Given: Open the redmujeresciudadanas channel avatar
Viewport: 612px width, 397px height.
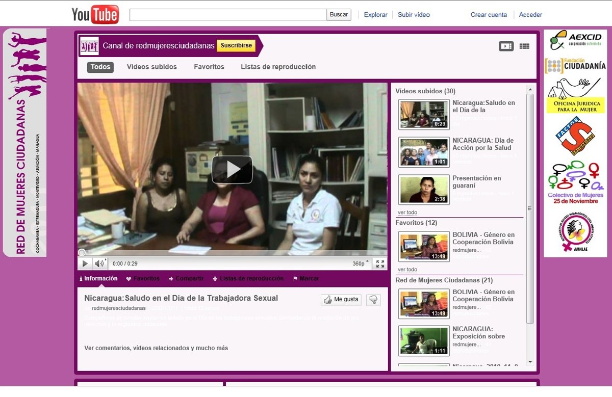Looking at the screenshot, I should tap(89, 46).
